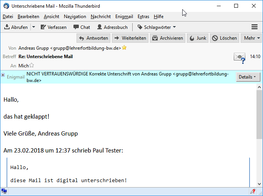
Task: Open the Nachricht menu
Action: click(x=101, y=17)
